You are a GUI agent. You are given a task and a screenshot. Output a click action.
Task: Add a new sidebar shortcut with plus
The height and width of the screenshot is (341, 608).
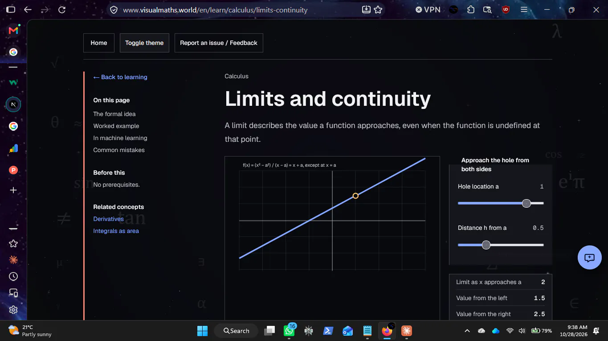pos(13,190)
